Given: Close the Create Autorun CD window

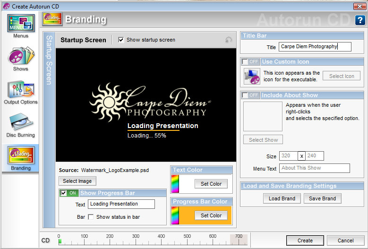Looking at the screenshot, I should click(x=359, y=6).
